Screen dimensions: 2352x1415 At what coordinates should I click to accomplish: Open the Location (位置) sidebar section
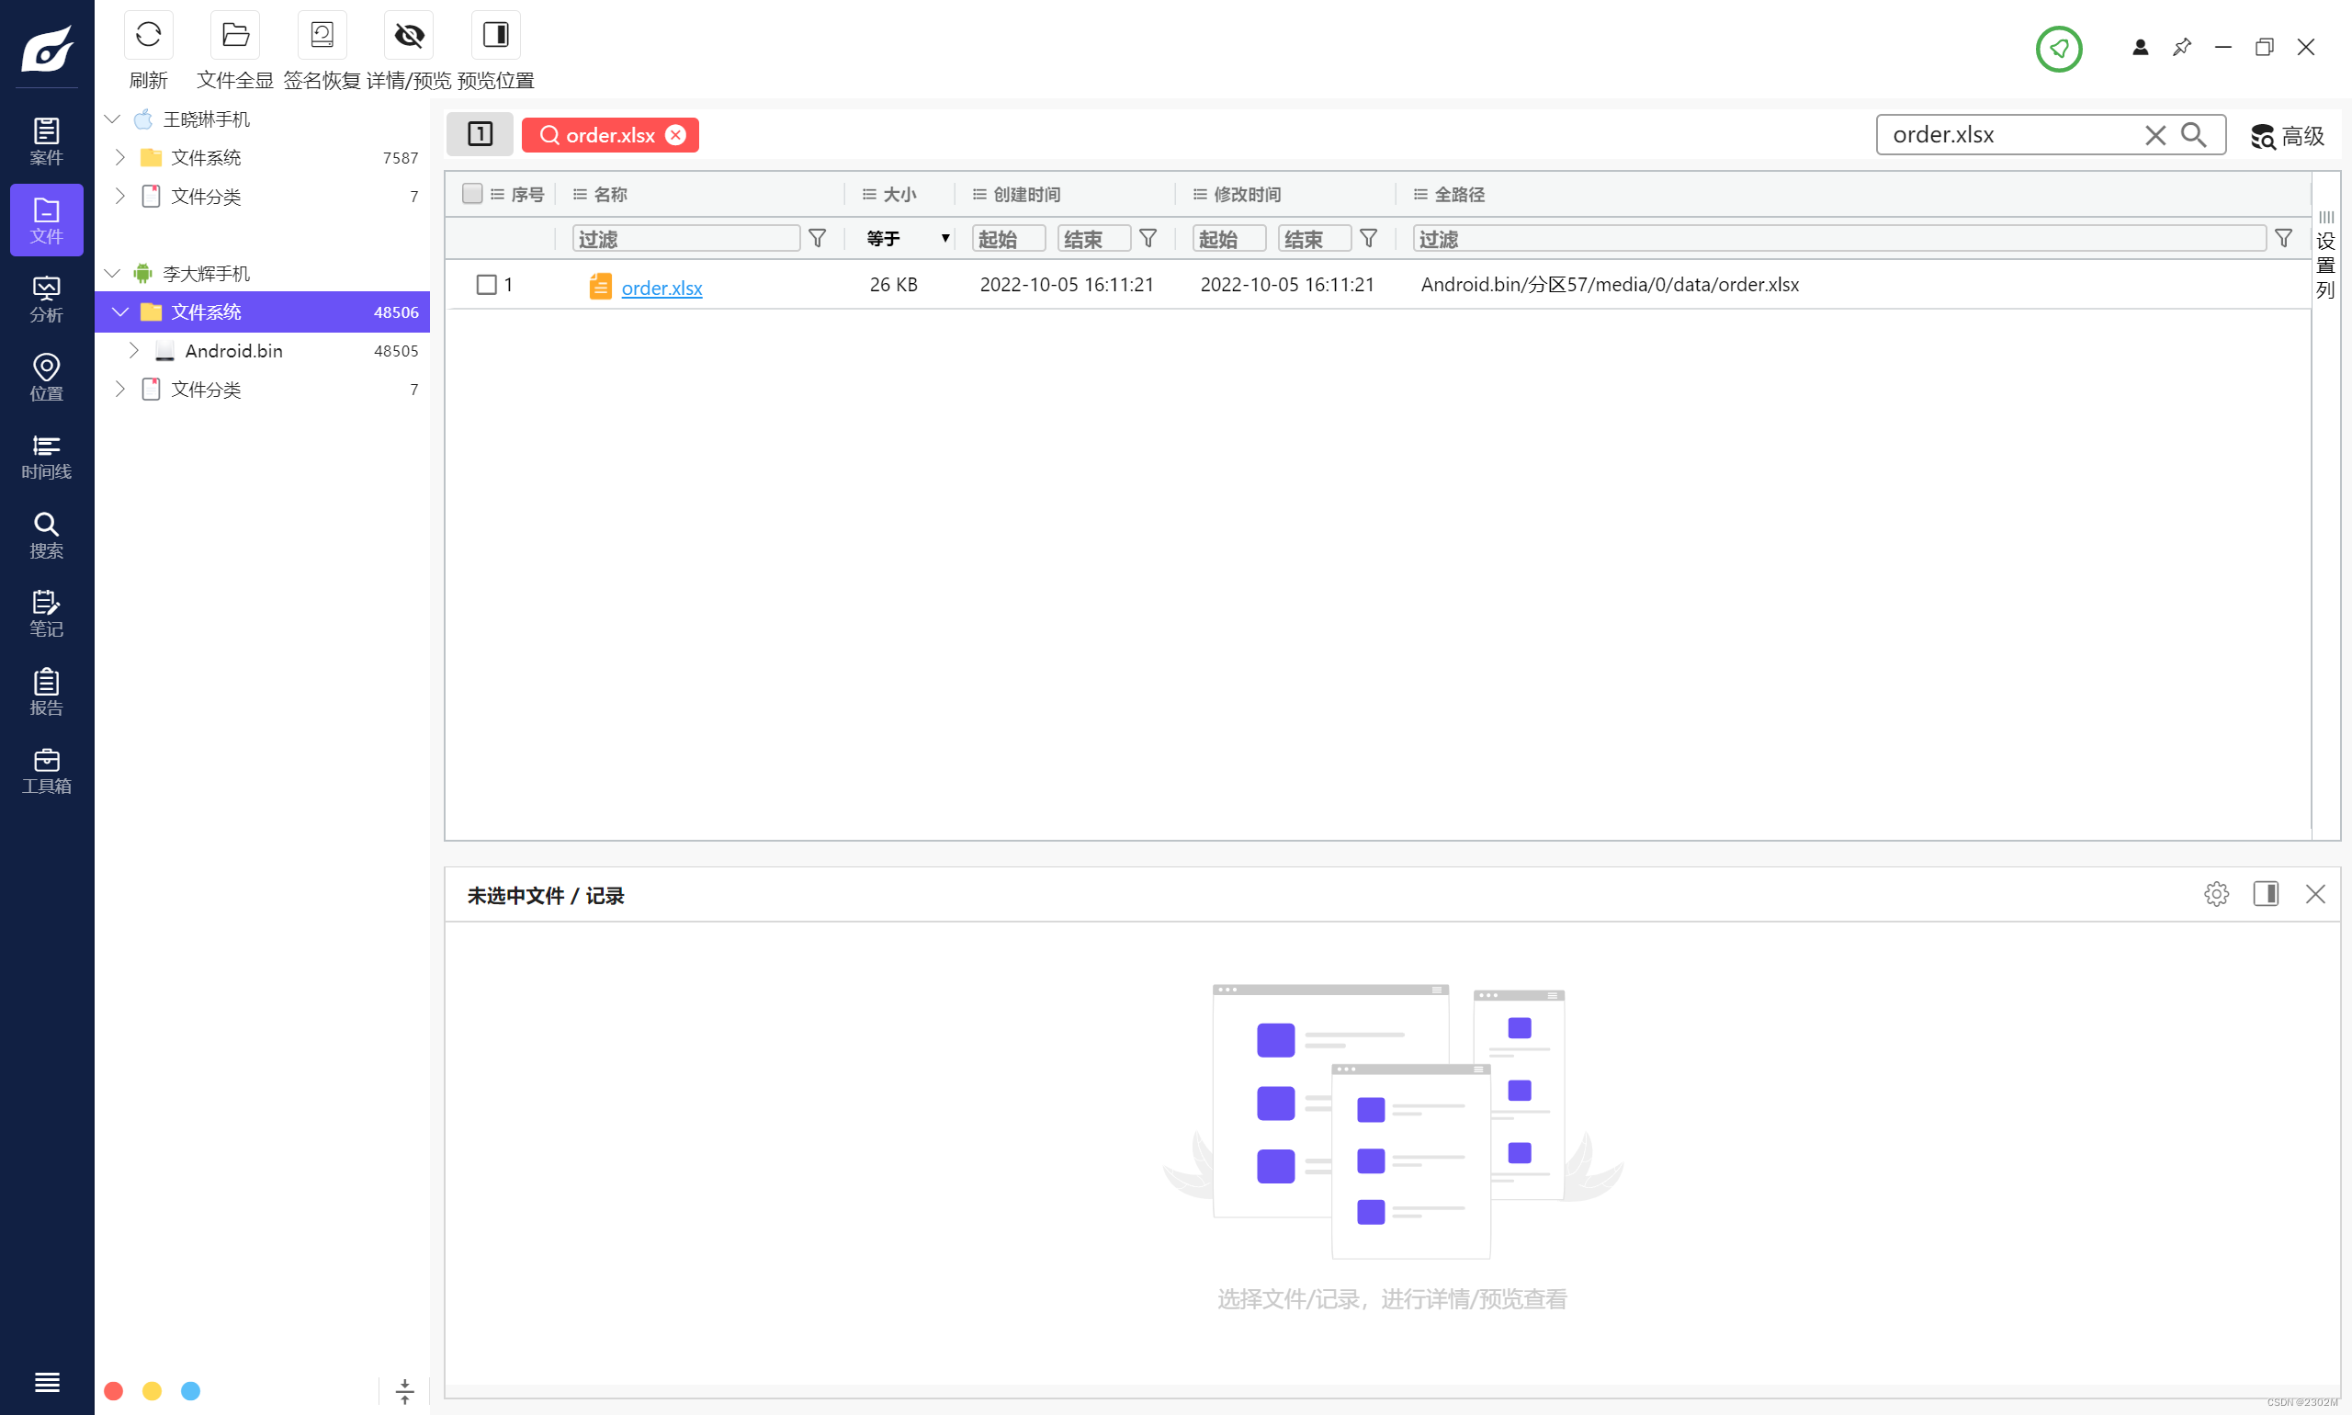(46, 378)
